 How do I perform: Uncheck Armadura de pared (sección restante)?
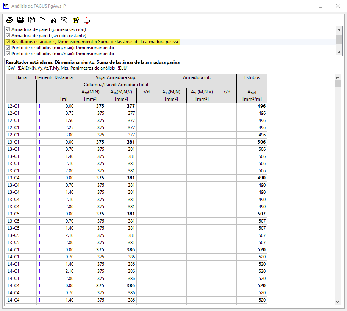tap(8, 36)
